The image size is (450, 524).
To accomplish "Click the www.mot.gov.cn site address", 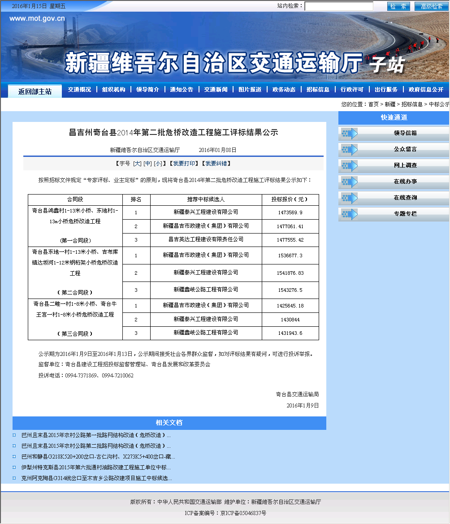I will point(37,18).
